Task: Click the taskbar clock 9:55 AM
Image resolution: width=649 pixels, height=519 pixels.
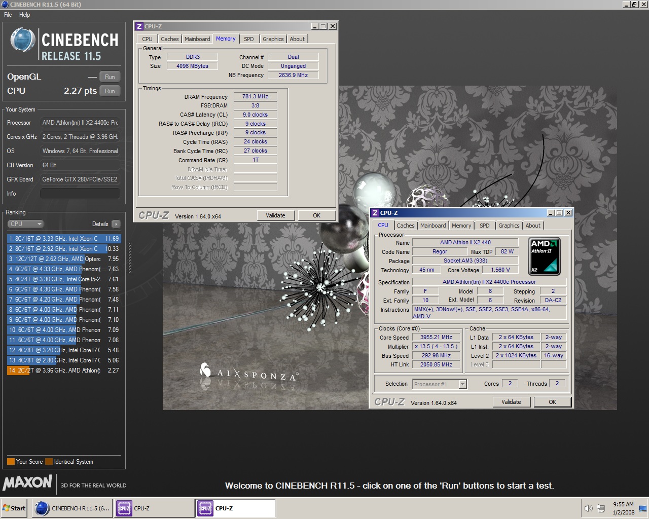Action: tap(623, 504)
